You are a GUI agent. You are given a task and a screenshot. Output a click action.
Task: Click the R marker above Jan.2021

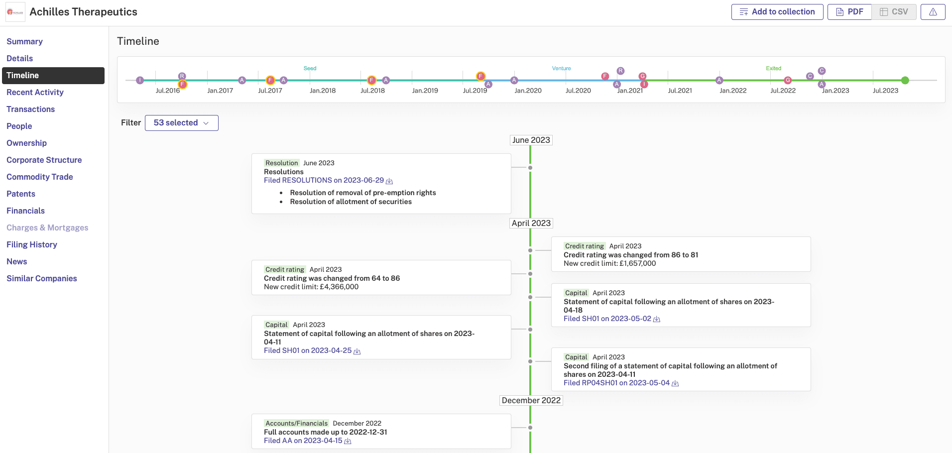point(620,71)
